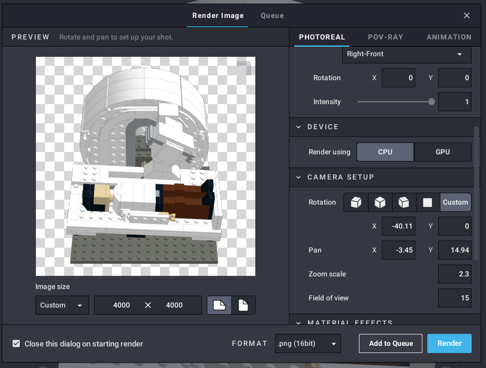Click the Render button
The width and height of the screenshot is (486, 368).
coord(449,343)
